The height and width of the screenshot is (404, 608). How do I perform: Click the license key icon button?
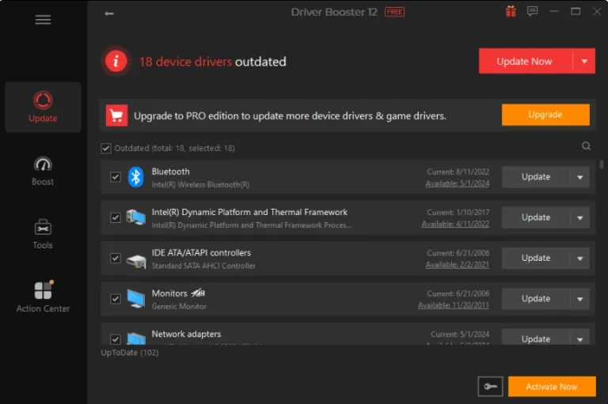pos(490,386)
